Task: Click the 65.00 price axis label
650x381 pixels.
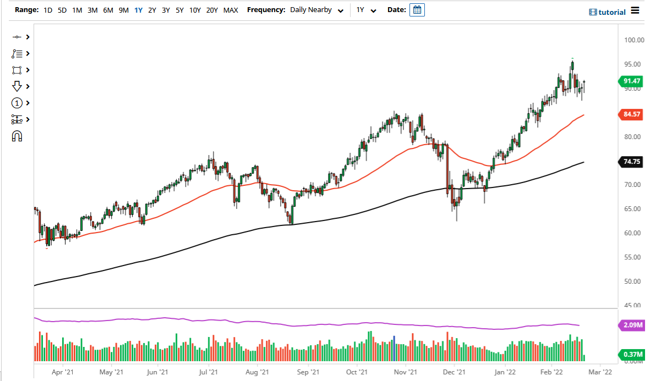Action: click(632, 209)
